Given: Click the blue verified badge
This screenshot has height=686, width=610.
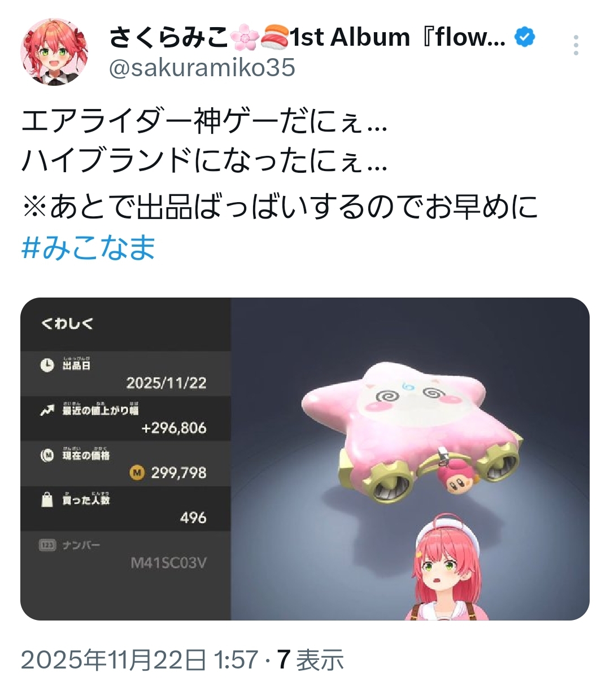Looking at the screenshot, I should click(x=525, y=37).
